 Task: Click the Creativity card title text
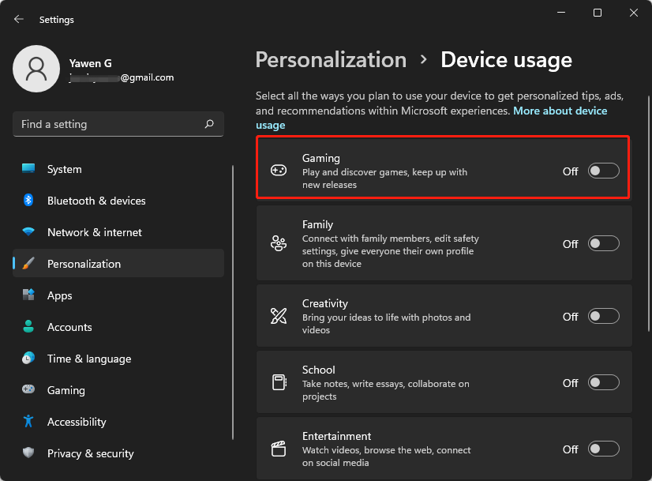[x=325, y=304]
